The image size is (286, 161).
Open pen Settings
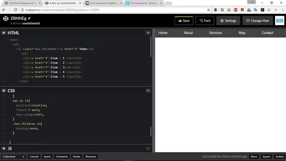(228, 21)
